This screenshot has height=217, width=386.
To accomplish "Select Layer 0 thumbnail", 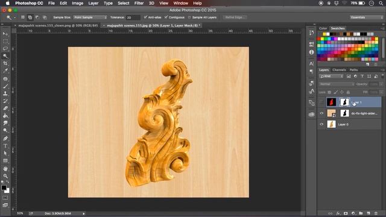I will (x=331, y=124).
